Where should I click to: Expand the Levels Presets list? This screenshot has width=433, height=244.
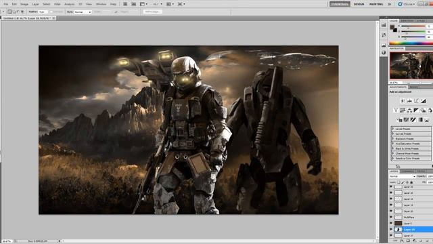(393, 129)
